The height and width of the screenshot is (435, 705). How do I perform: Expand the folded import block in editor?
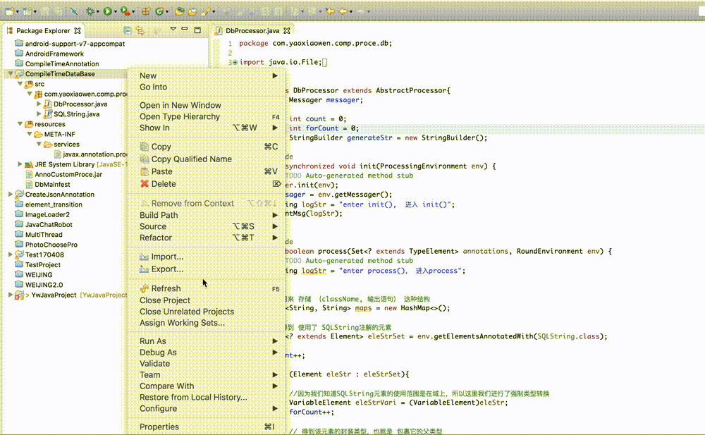coord(235,62)
